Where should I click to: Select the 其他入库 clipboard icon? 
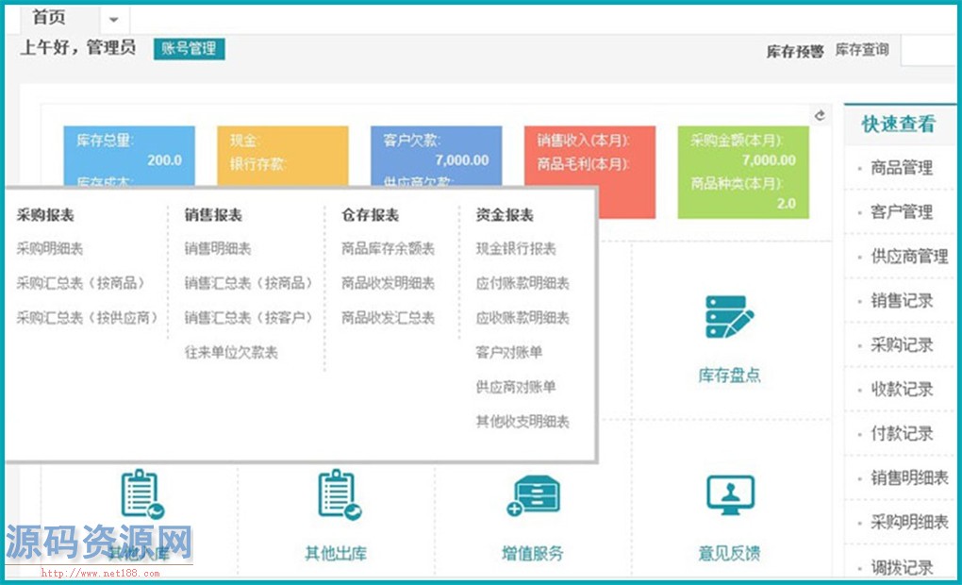(x=141, y=495)
